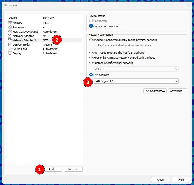
Task: Select the Processors chip icon
Action: (10, 27)
